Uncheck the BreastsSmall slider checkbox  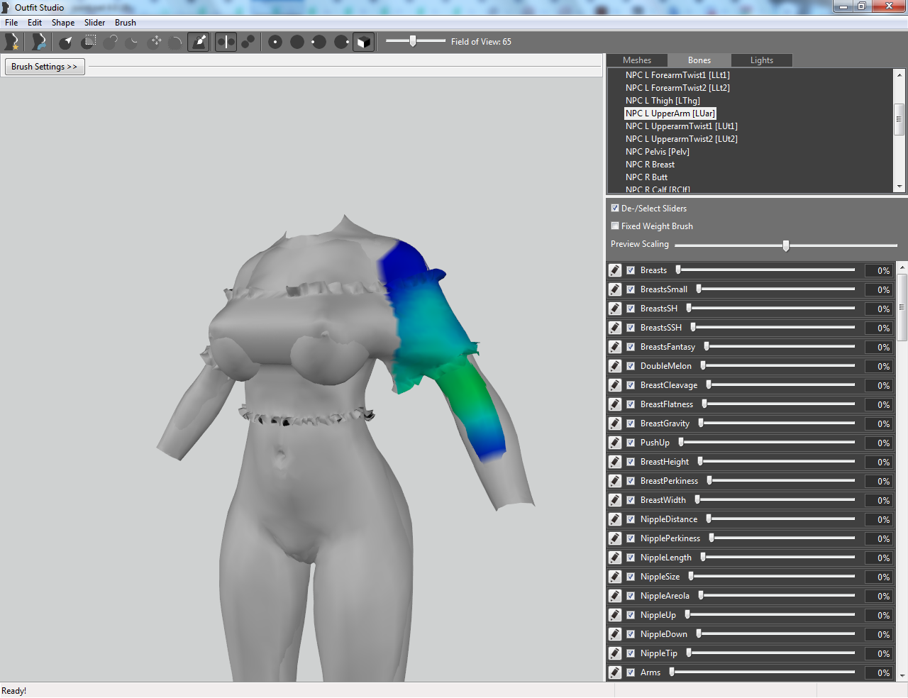631,289
